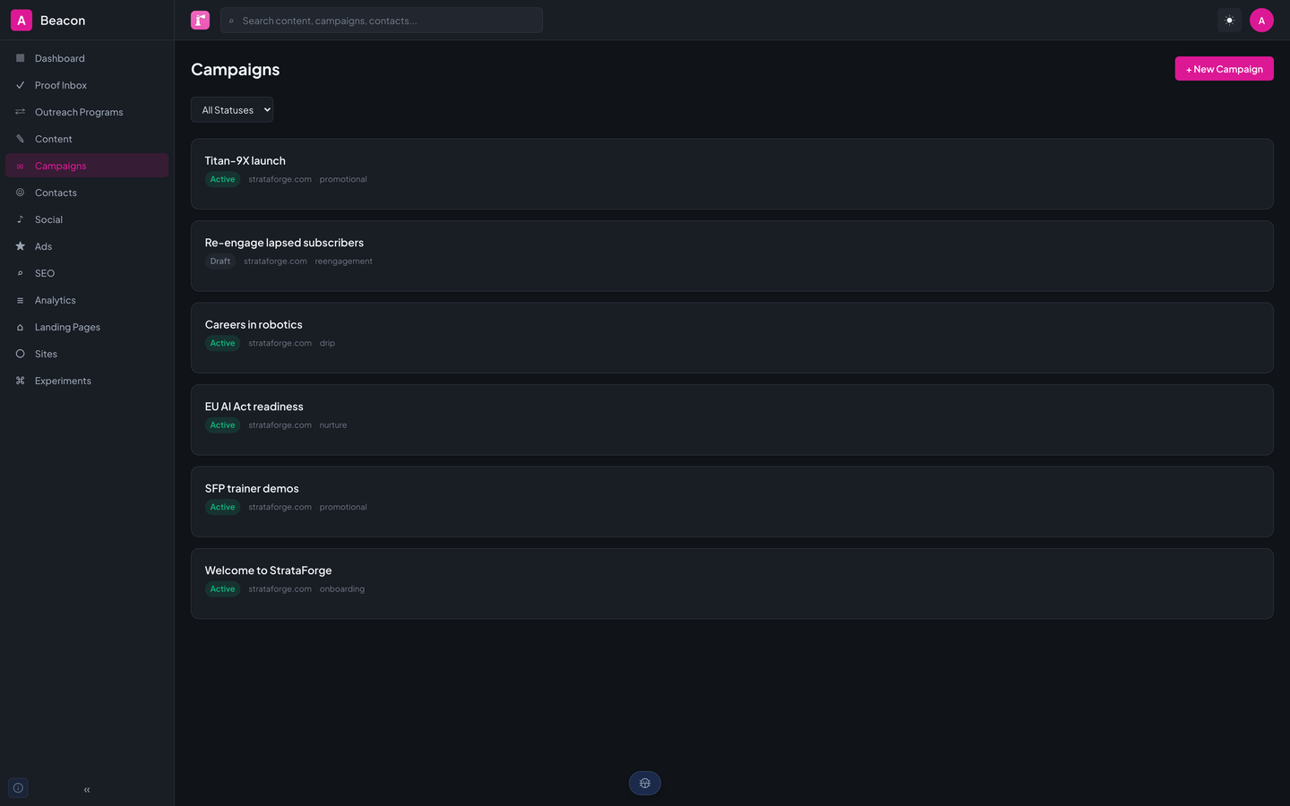1290x806 pixels.
Task: Click the drip type label
Action: click(327, 343)
